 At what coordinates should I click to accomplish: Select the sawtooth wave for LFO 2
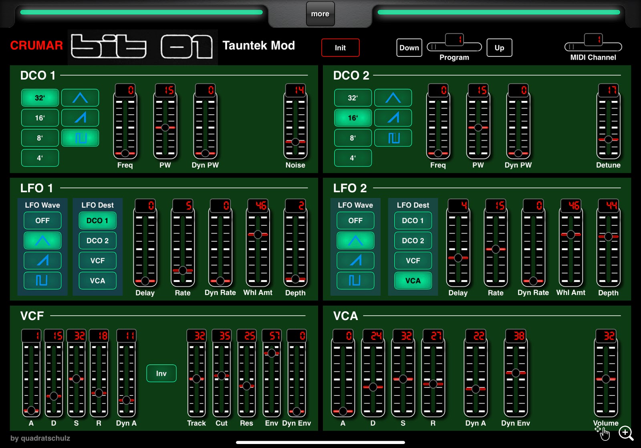tap(355, 260)
